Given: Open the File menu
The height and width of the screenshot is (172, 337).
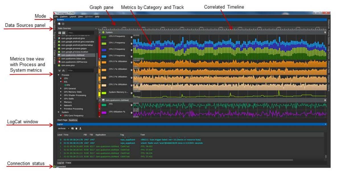Looking at the screenshot, I should point(56,17).
